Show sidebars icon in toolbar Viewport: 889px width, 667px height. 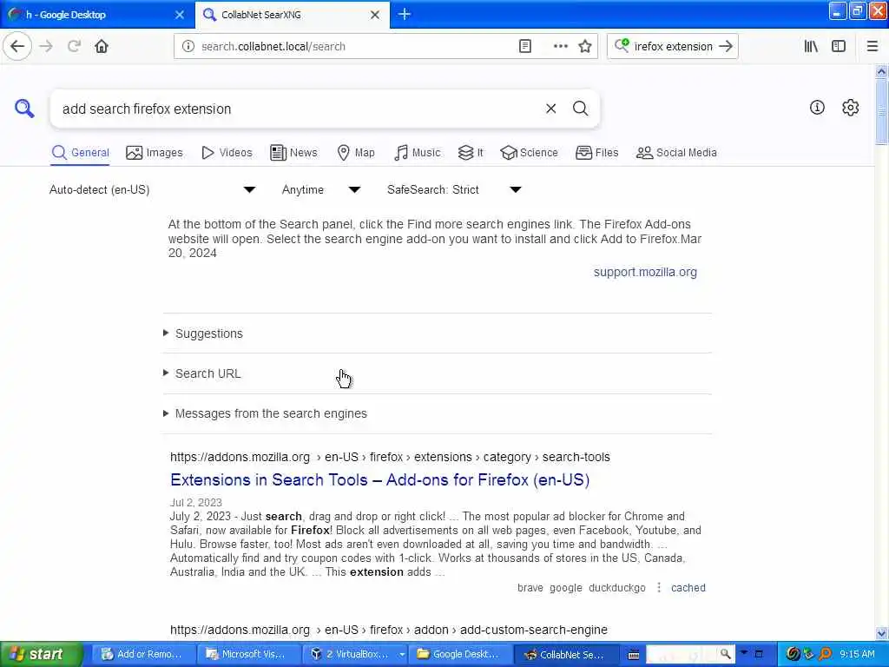pos(839,46)
